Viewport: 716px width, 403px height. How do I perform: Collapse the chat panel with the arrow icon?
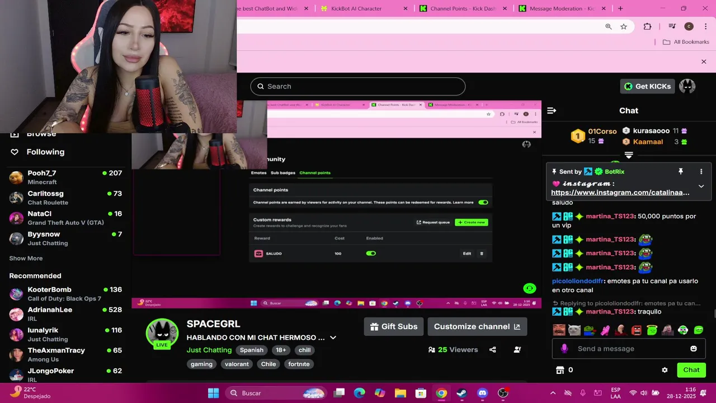(x=552, y=111)
